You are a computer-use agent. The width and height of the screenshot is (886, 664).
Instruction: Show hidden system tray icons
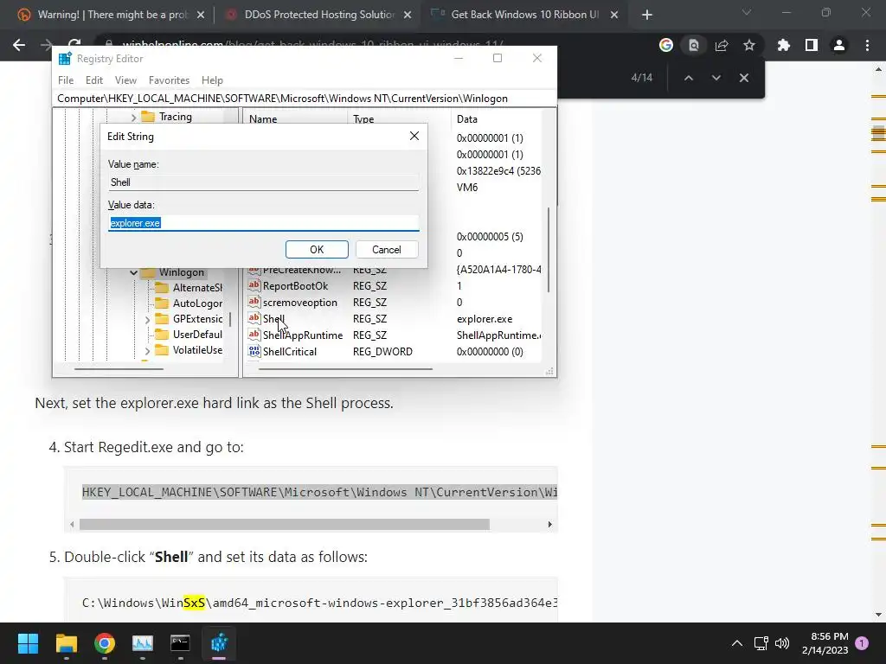pyautogui.click(x=737, y=643)
